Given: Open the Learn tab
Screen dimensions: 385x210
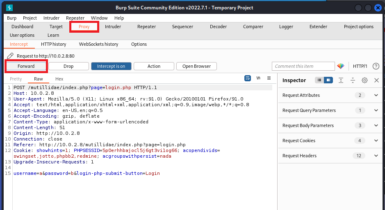Looking at the screenshot, I should 53,35.
